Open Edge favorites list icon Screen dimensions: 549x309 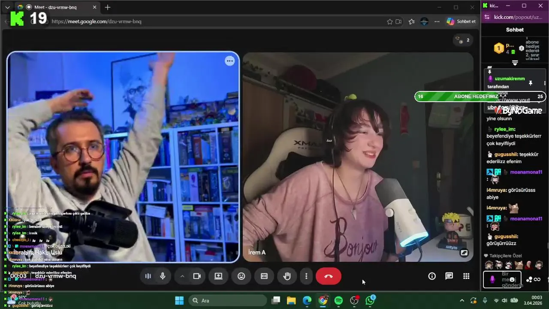412,21
